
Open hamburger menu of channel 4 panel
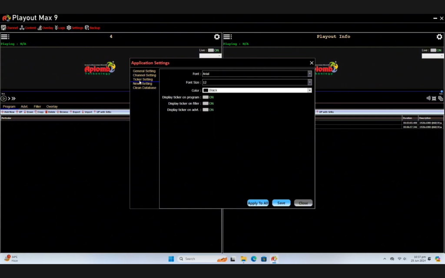(4, 37)
